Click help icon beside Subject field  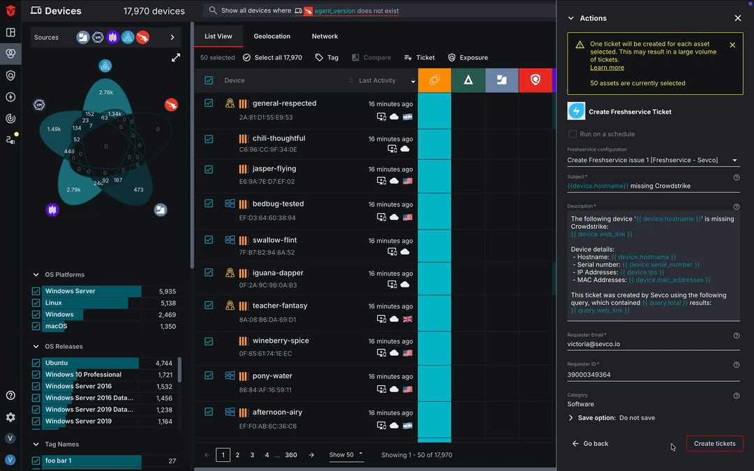click(737, 177)
